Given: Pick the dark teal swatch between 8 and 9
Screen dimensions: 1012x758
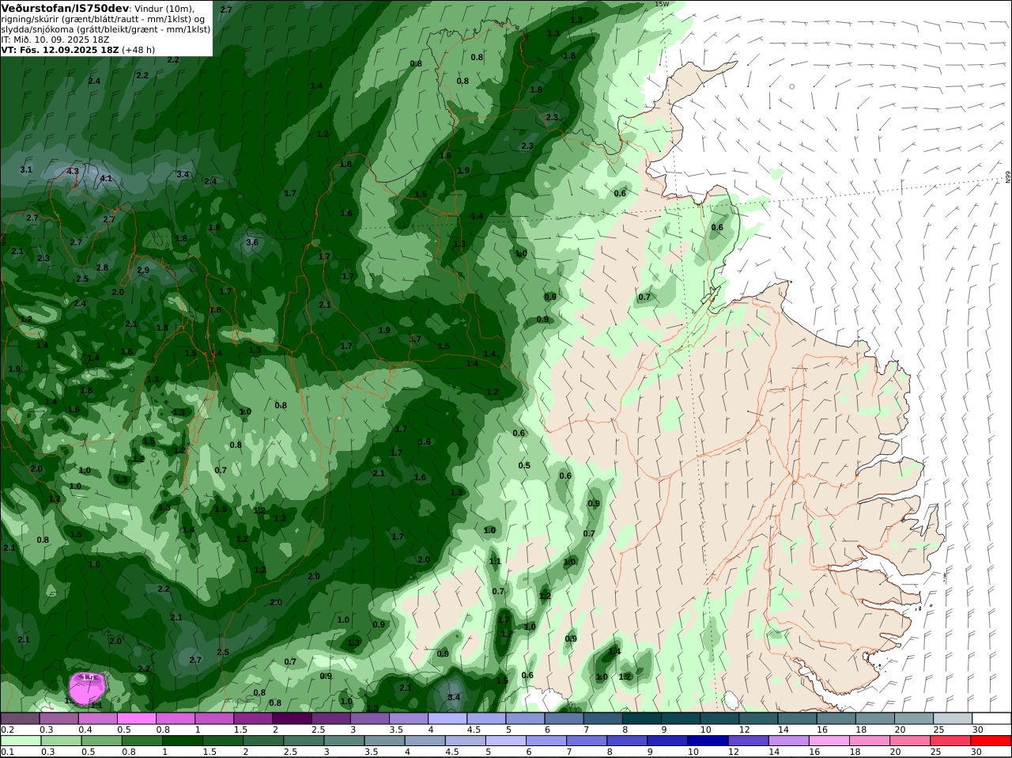Looking at the screenshot, I should (x=643, y=718).
